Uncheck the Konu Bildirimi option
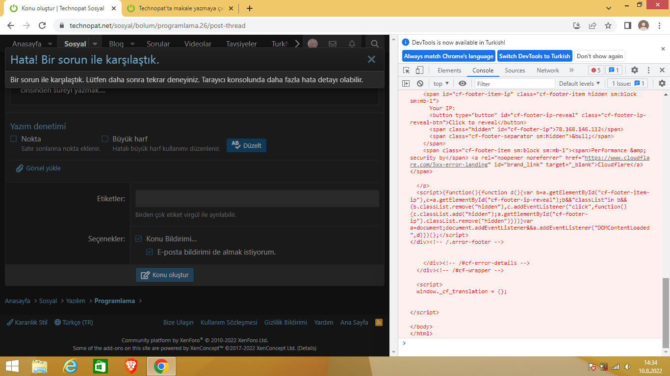Image resolution: width=670 pixels, height=376 pixels. [139, 239]
